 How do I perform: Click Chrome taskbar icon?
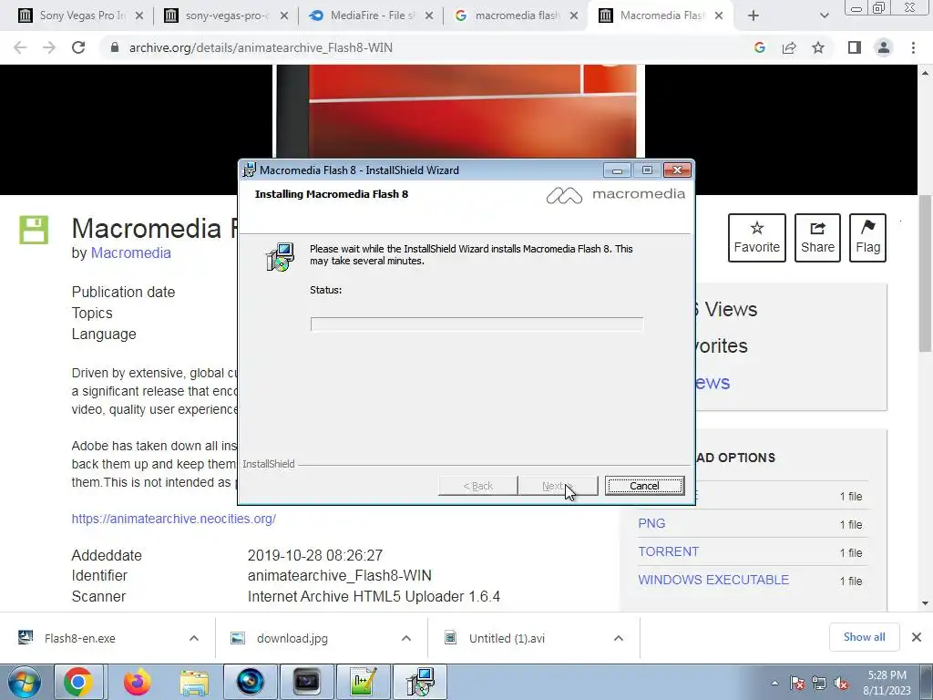coord(78,682)
